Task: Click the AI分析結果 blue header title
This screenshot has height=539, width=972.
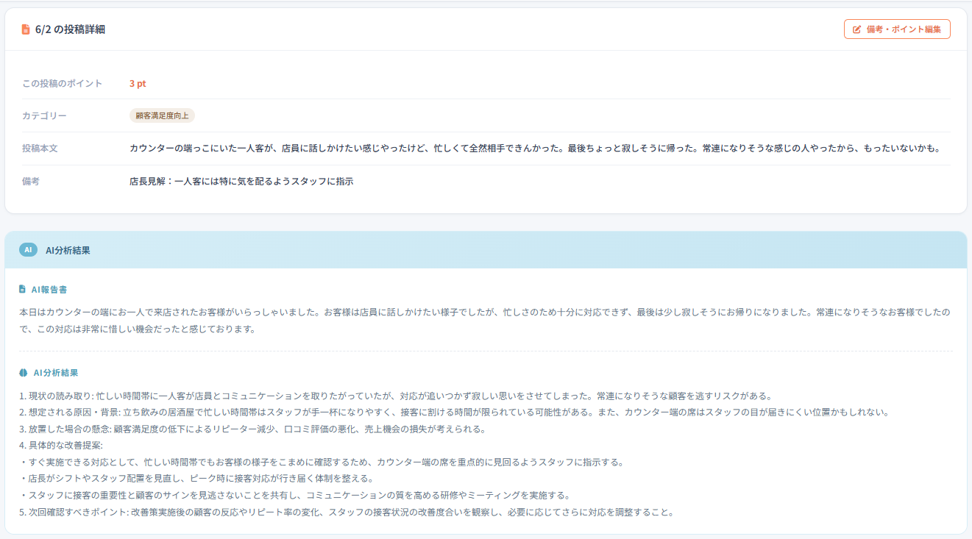Action: click(x=68, y=250)
